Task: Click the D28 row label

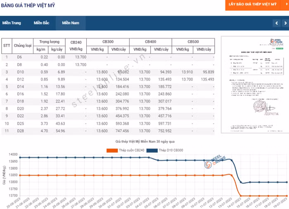Action: [21, 131]
